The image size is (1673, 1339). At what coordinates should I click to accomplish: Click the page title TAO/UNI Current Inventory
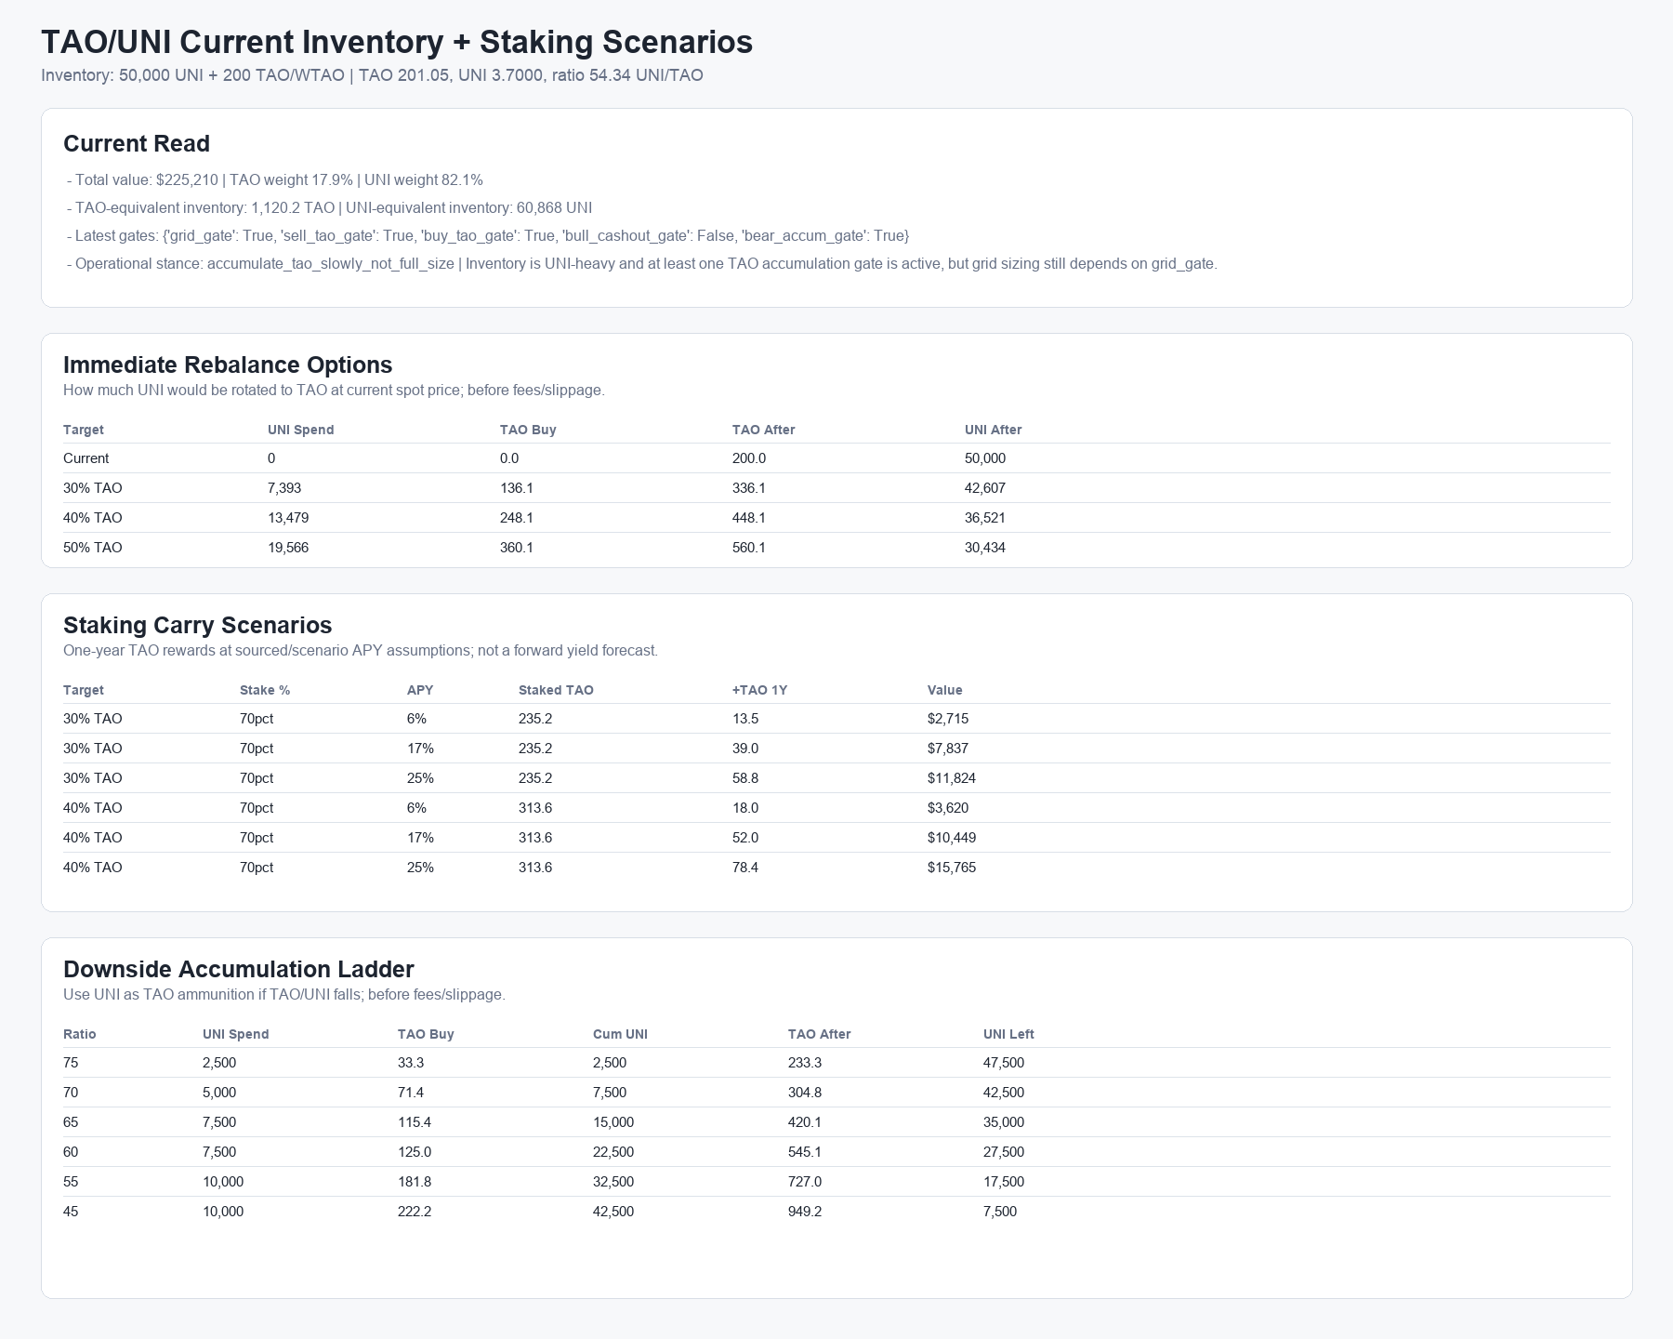point(397,43)
